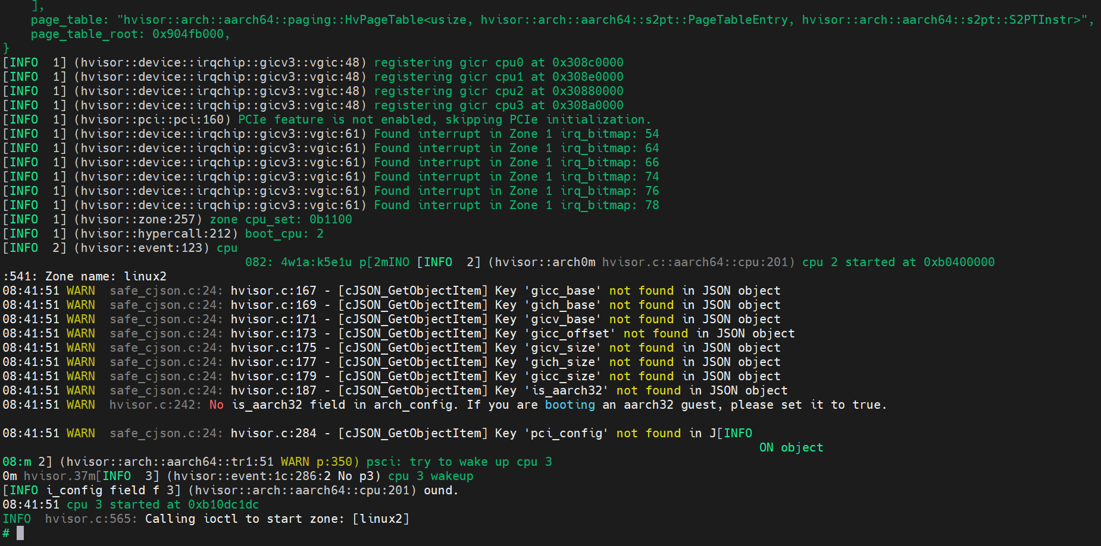Click the gicr cpu3 address 0x308a0000
The height and width of the screenshot is (546, 1101).
click(587, 105)
